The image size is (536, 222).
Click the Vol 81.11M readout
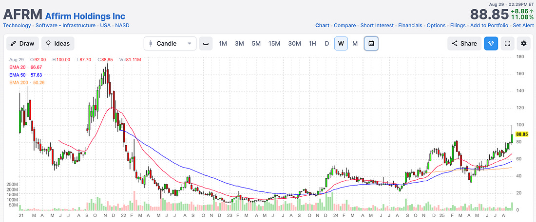[130, 60]
